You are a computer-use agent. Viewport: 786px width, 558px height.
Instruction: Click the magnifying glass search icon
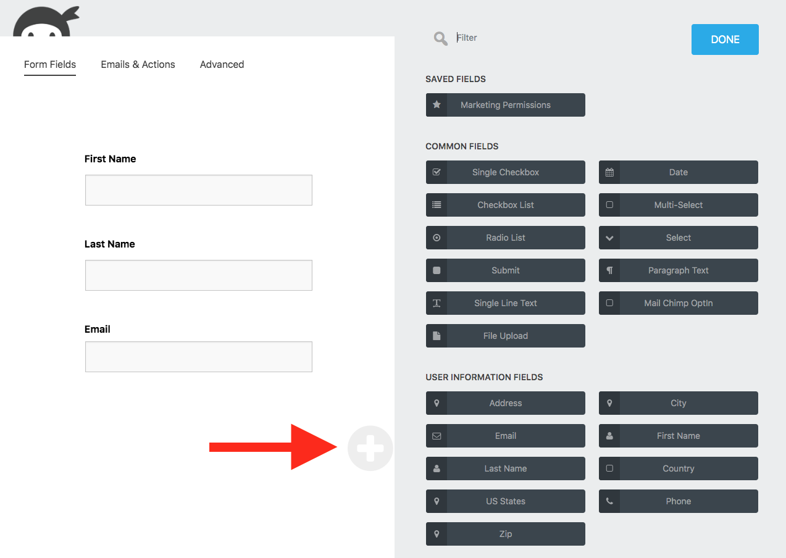pyautogui.click(x=440, y=38)
